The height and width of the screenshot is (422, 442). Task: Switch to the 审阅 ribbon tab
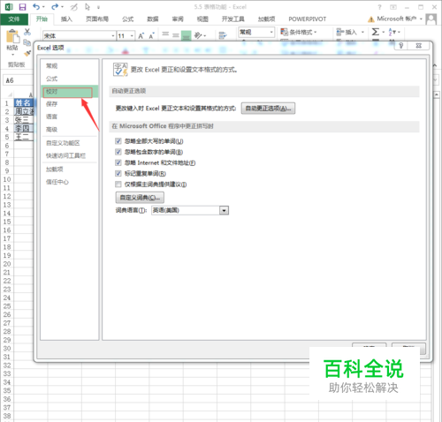[x=178, y=19]
